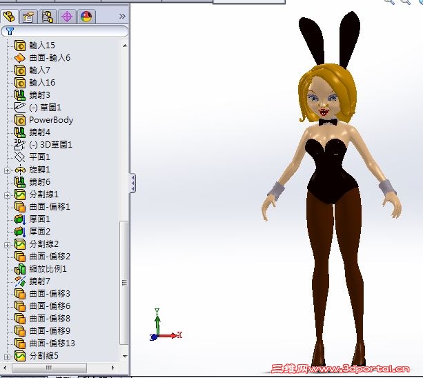Screen dimensions: 423x378
Task: Select the 輸入7 feature icon
Action: (20, 70)
